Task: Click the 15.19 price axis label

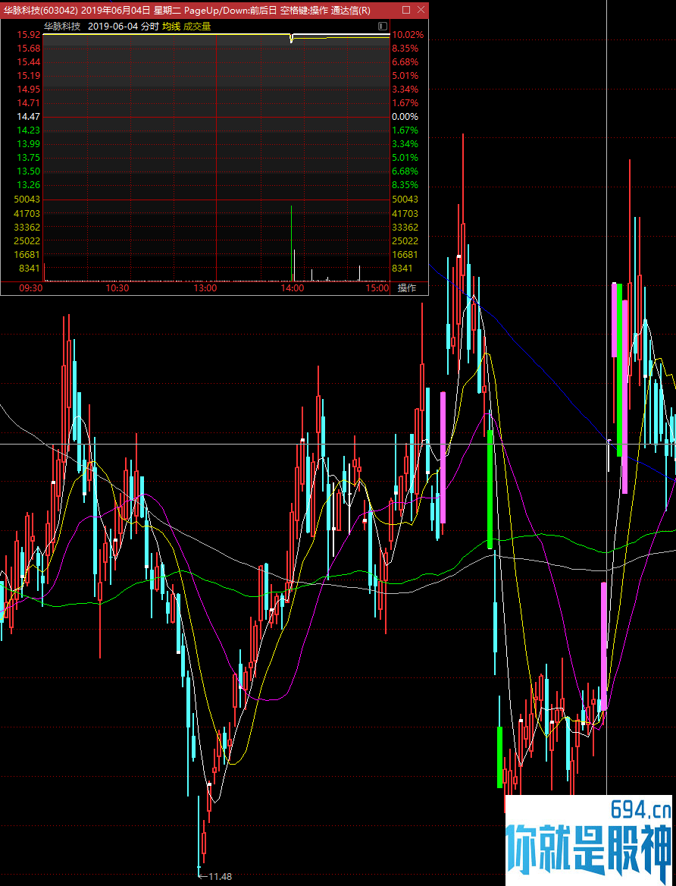Action: [28, 76]
